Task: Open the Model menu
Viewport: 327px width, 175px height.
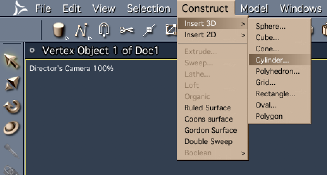Action: (x=254, y=8)
